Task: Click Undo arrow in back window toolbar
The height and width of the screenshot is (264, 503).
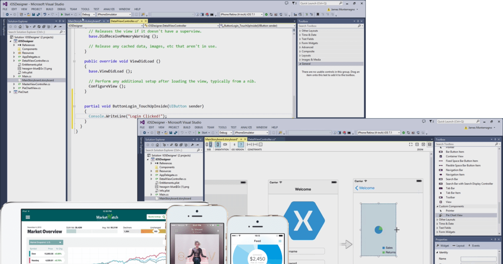Action: click(45, 14)
